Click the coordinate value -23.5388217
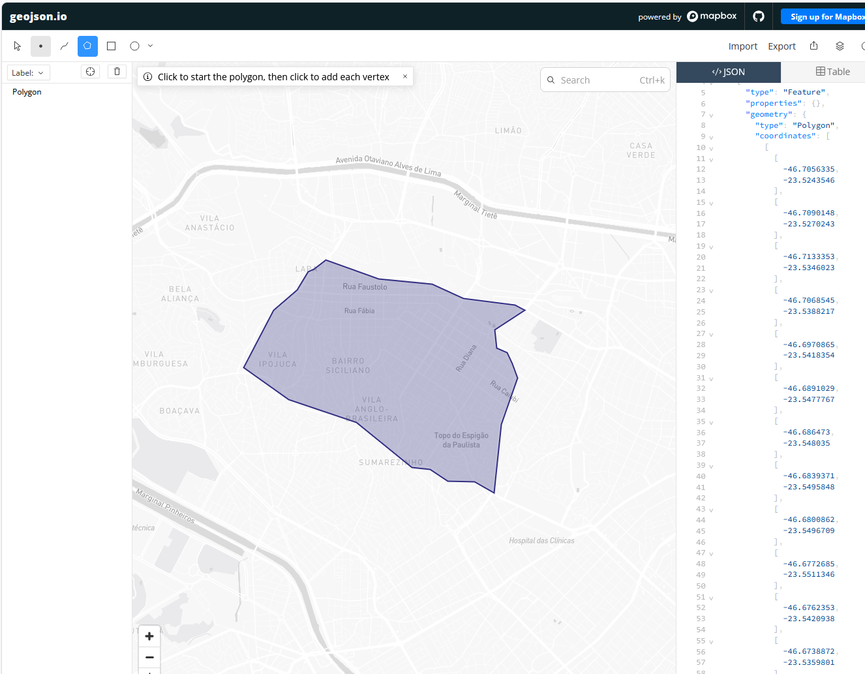865x674 pixels. [809, 311]
